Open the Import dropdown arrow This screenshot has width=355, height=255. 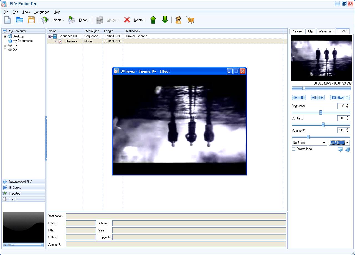click(63, 20)
